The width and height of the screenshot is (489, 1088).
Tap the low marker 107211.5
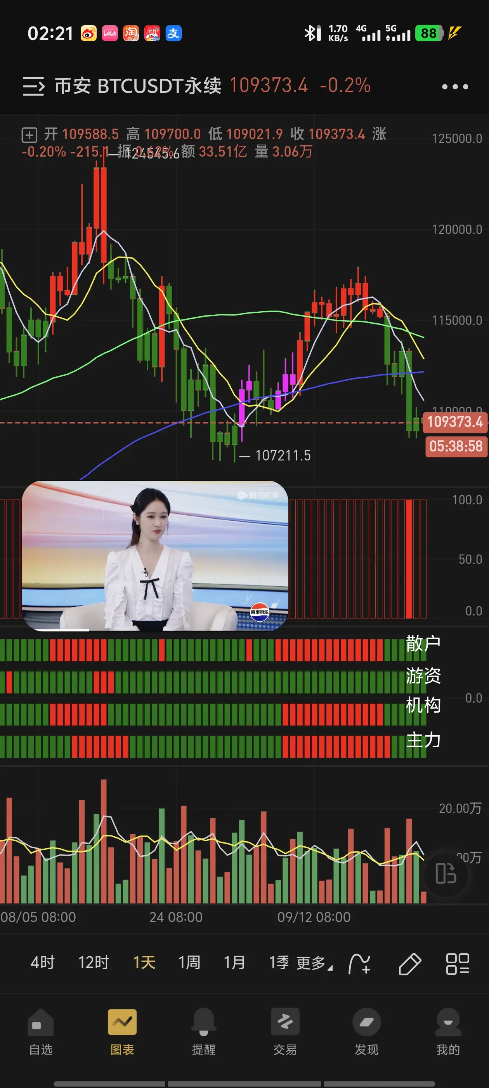(283, 455)
